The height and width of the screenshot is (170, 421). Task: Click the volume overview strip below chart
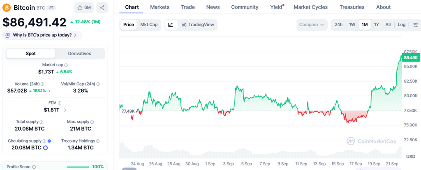click(x=260, y=150)
